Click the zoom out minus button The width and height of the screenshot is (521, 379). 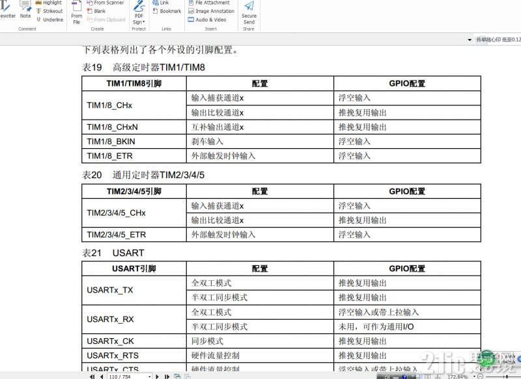pyautogui.click(x=480, y=376)
